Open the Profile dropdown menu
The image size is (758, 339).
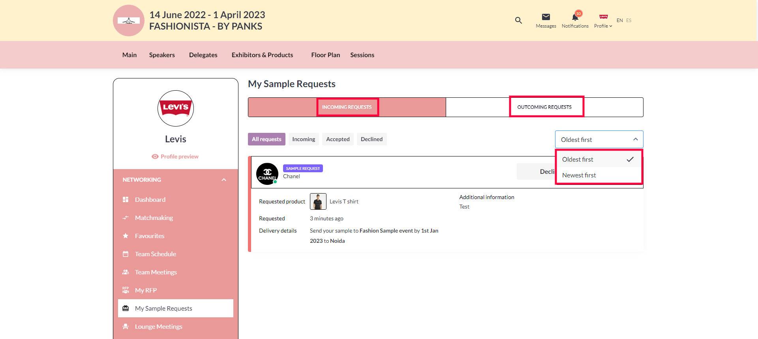pos(603,21)
